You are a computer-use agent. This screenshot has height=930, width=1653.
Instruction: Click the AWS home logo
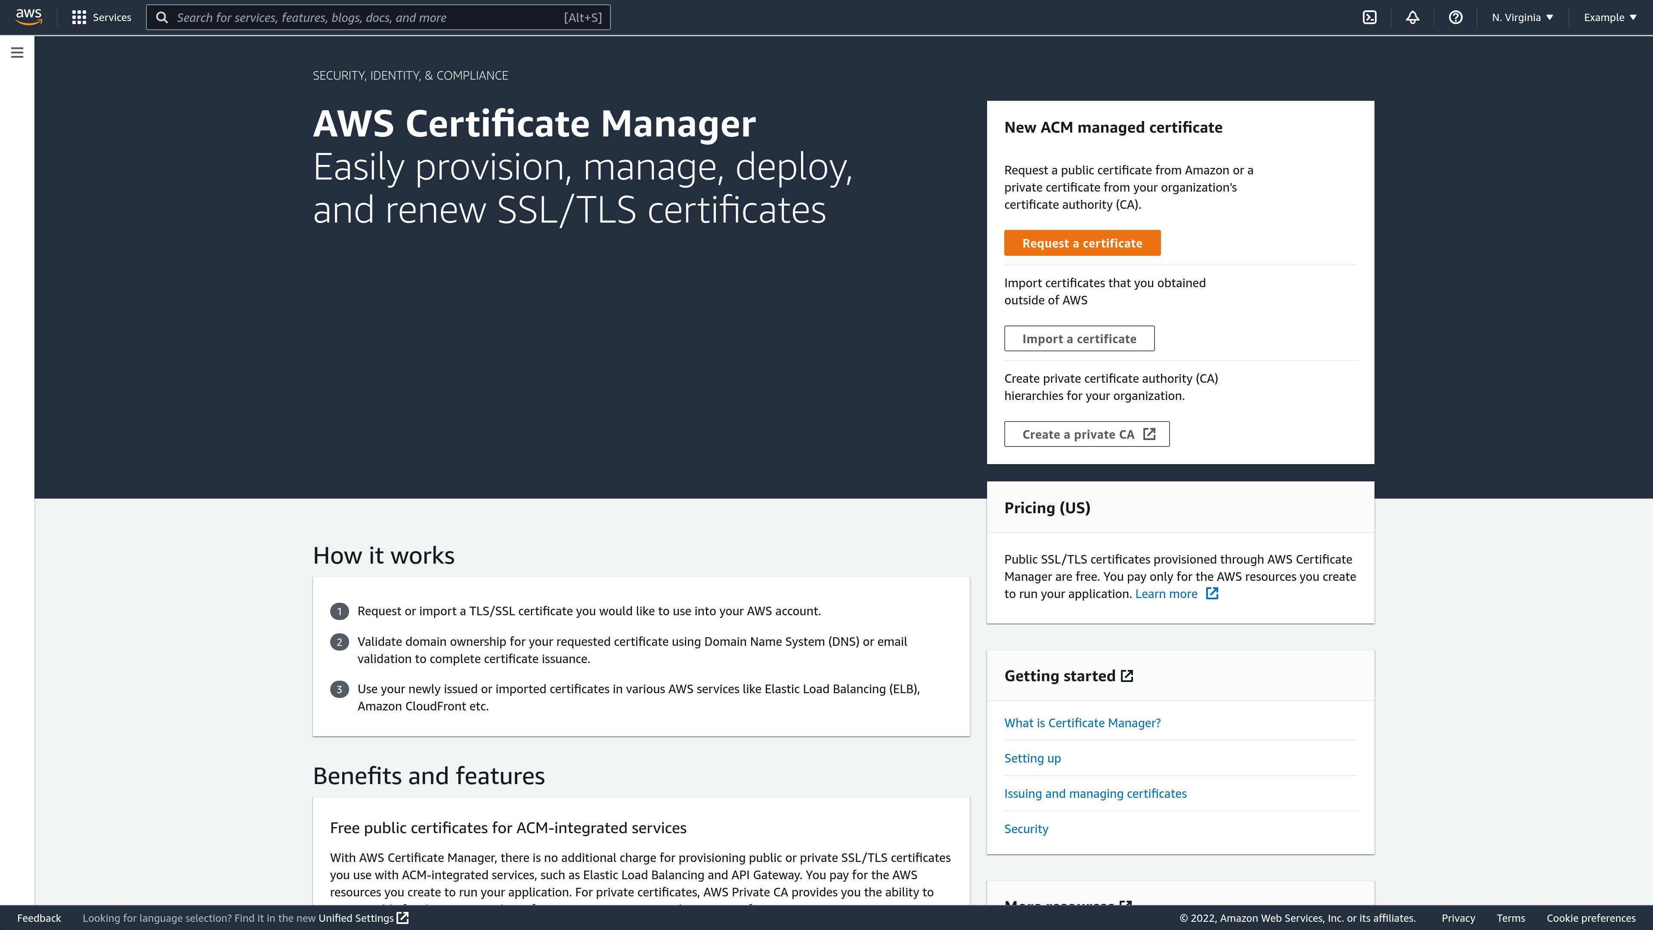click(x=28, y=17)
